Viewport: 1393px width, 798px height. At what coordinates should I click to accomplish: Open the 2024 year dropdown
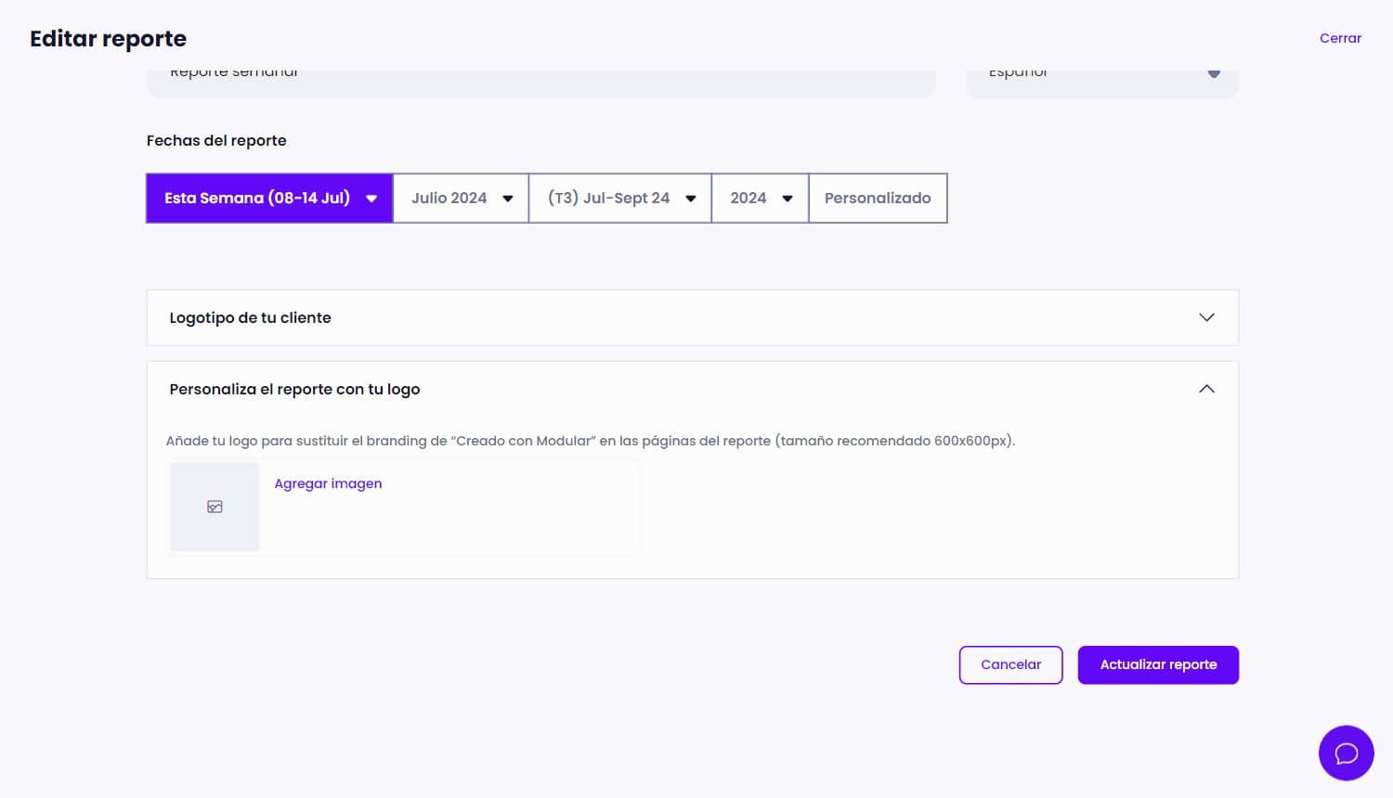coord(761,198)
